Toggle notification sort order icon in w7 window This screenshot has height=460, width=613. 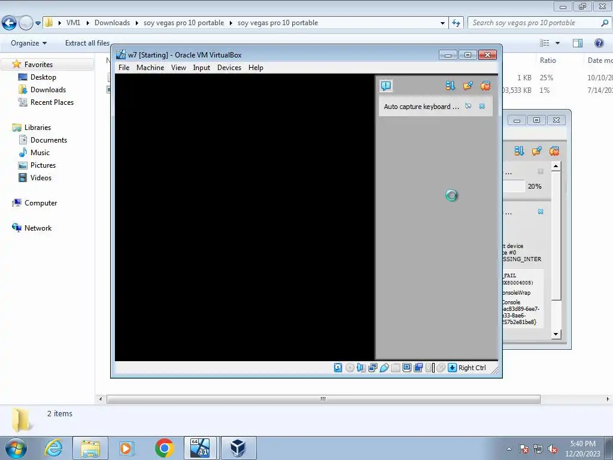pos(450,86)
